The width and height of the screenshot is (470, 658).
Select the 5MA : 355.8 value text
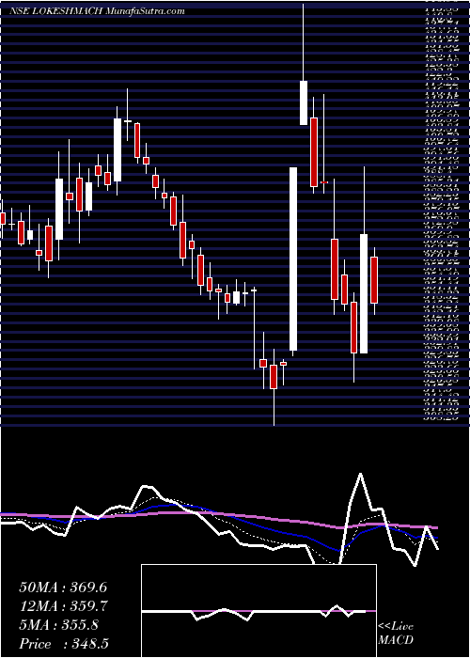pyautogui.click(x=58, y=625)
